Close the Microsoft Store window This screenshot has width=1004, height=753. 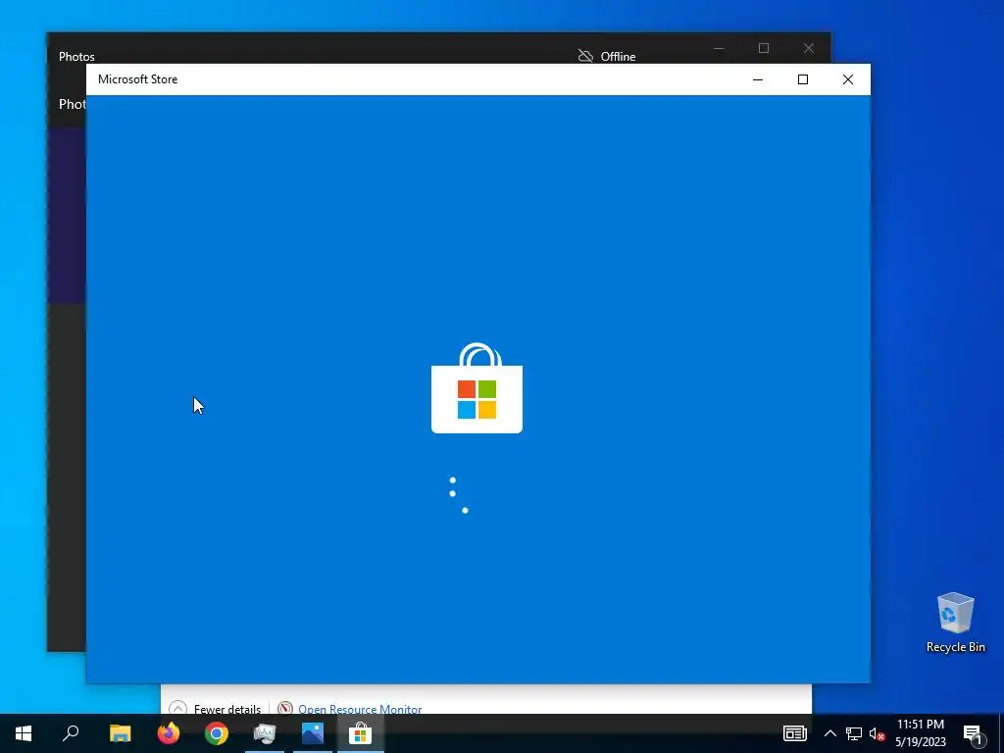[848, 79]
